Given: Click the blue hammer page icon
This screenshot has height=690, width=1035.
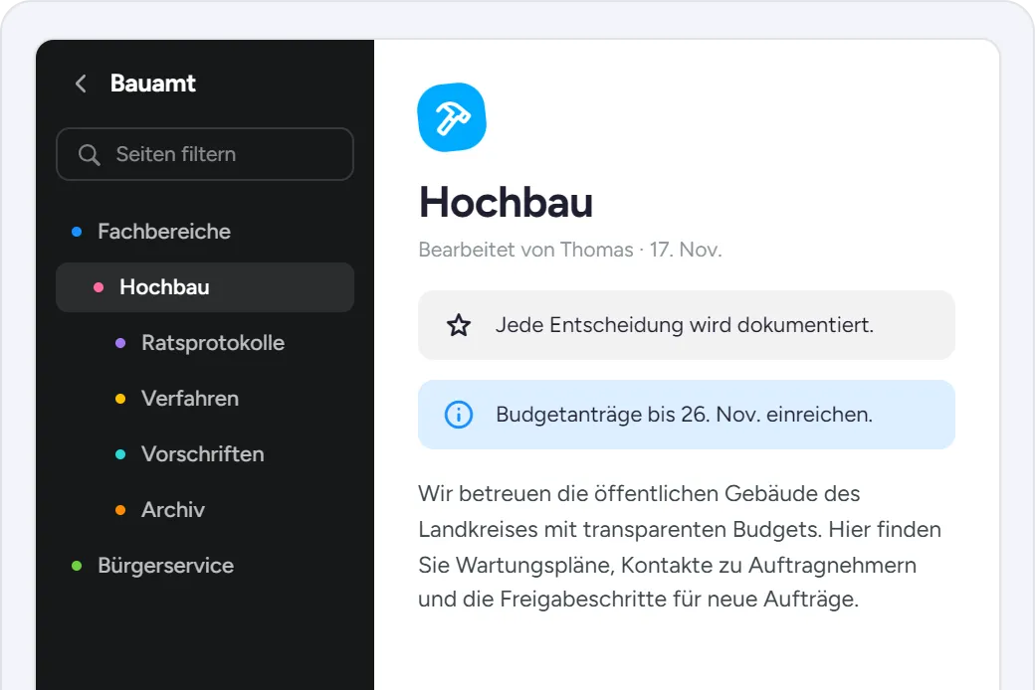Looking at the screenshot, I should [452, 117].
